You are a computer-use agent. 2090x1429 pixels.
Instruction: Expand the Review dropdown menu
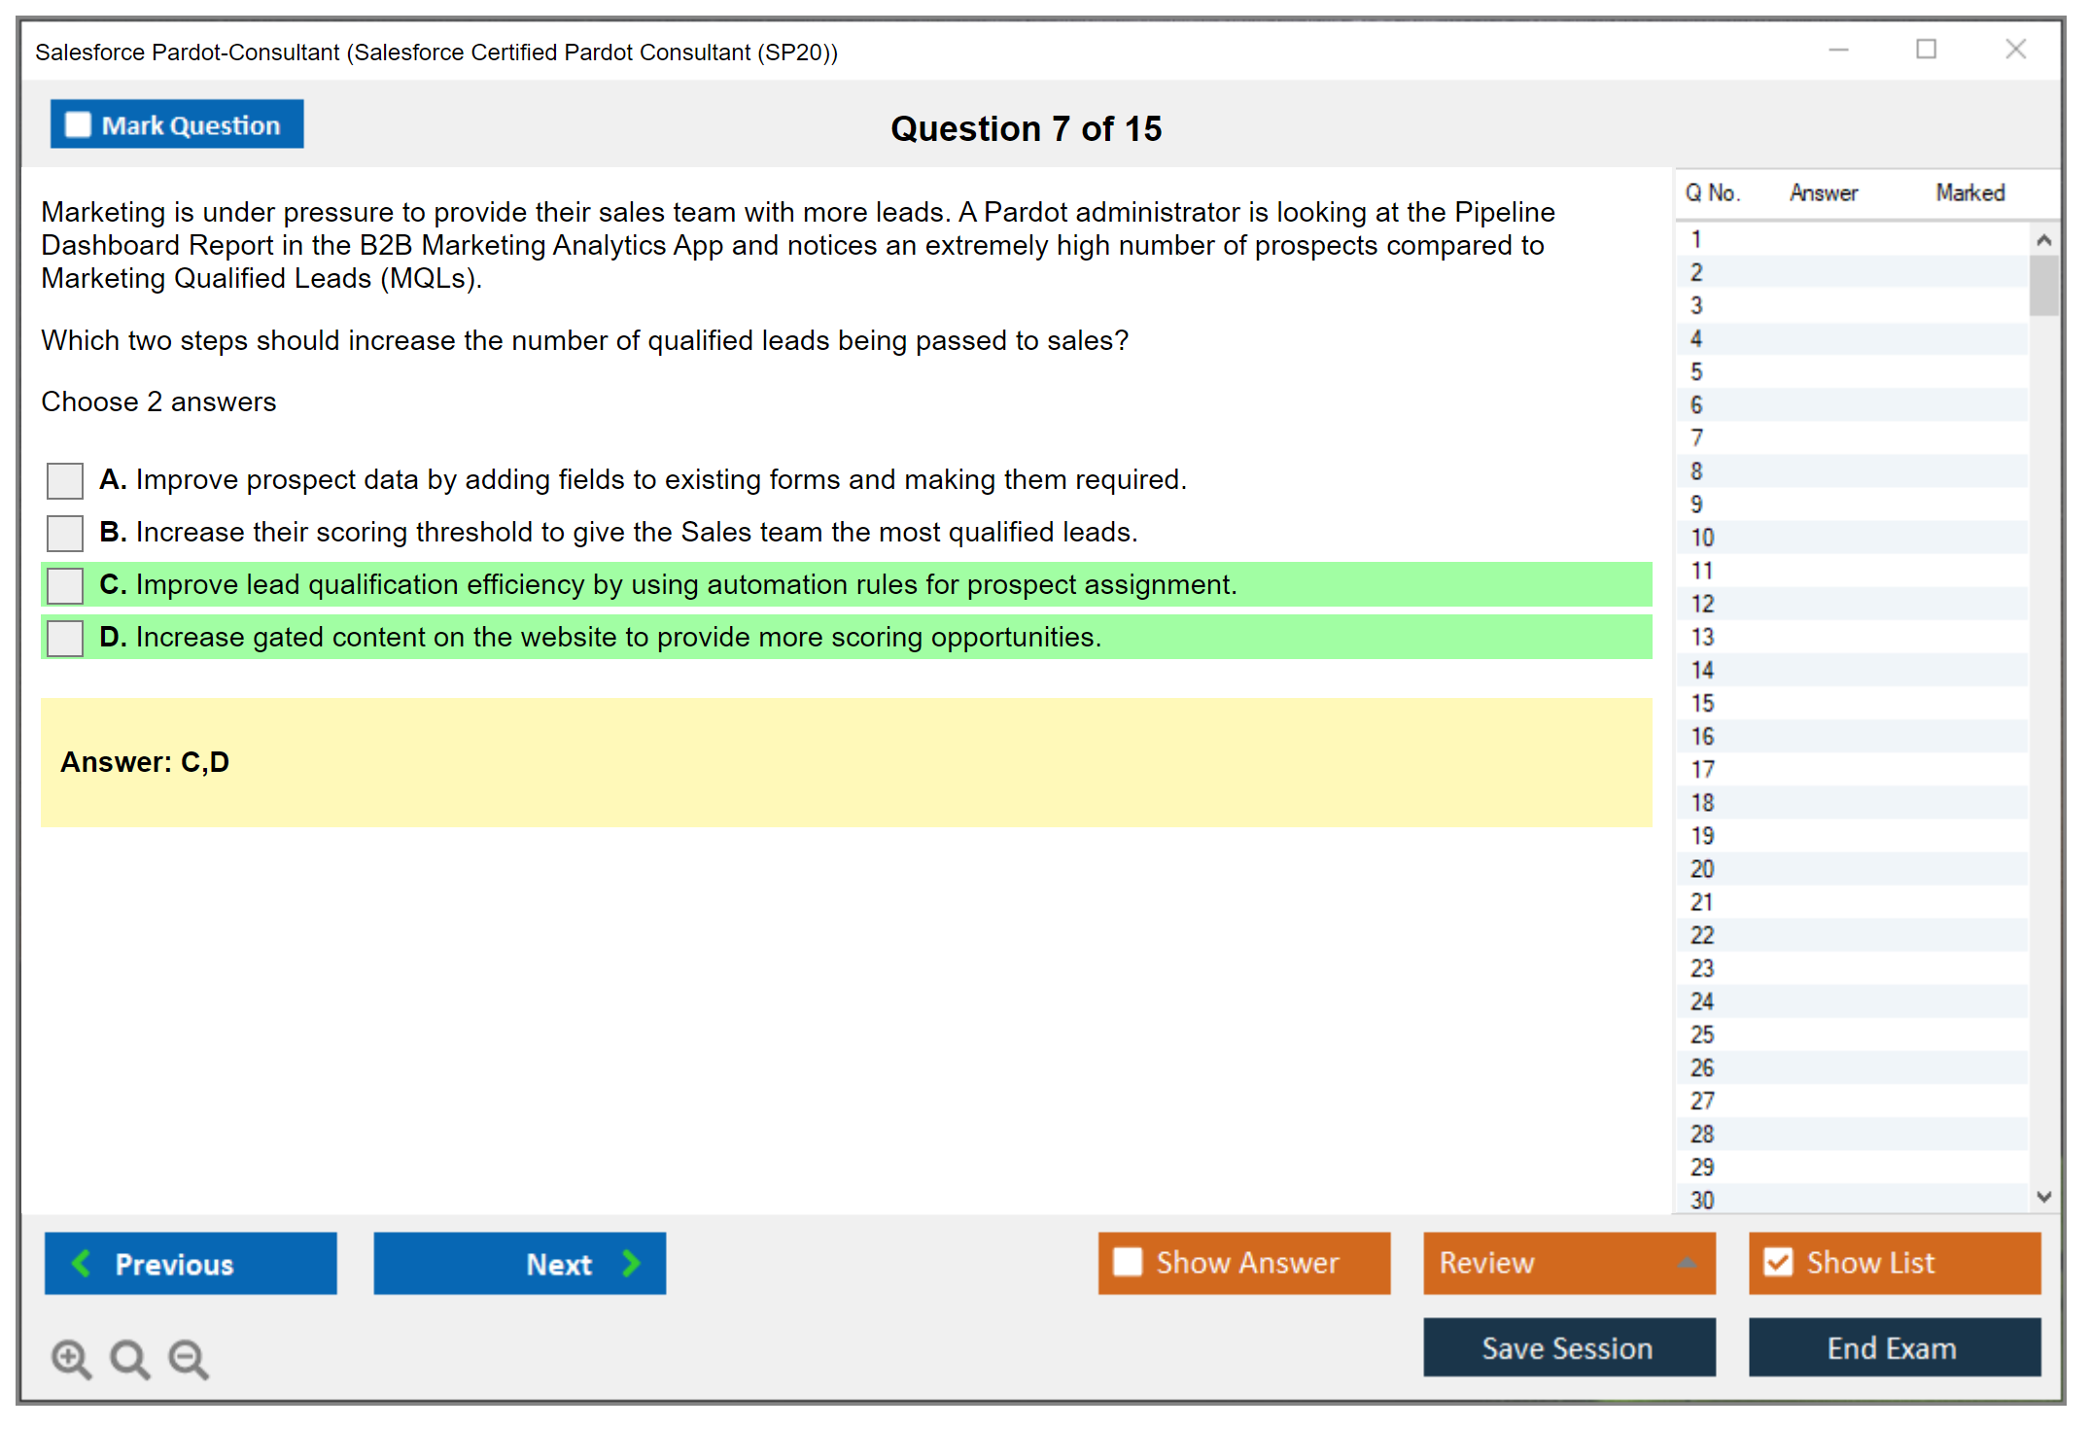point(1688,1263)
